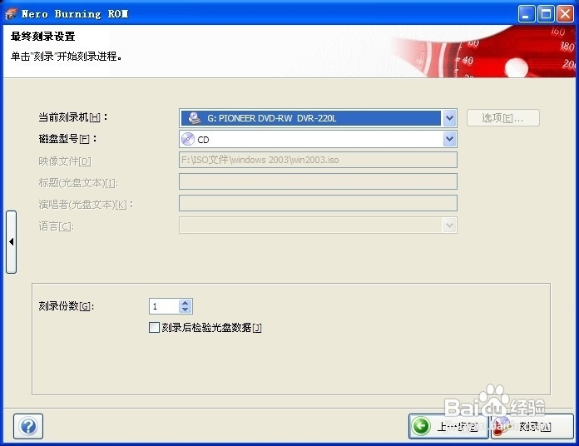Close the Nero Burning ROM window

point(565,14)
